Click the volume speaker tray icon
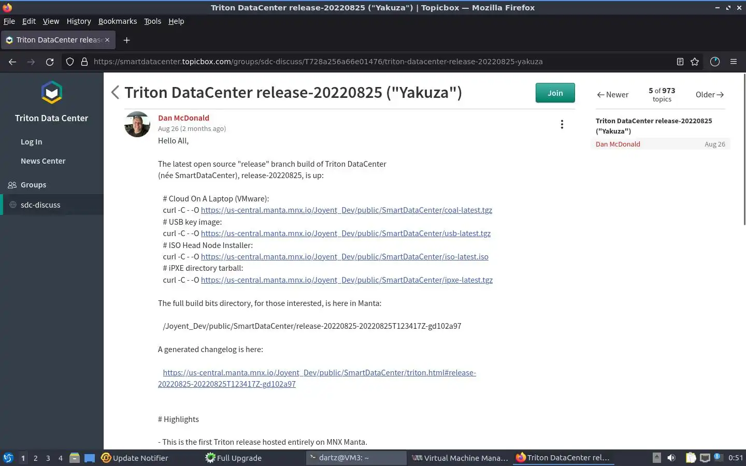Screen dimensions: 746x466 [x=671, y=458]
